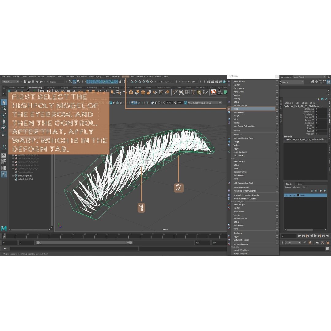Expand Eyebrow_Pack_02_10_G in Outliner
331x331 pixels.
[13, 169]
